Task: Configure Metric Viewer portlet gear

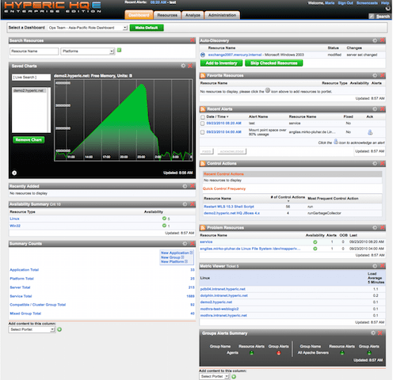Action: 375,266
